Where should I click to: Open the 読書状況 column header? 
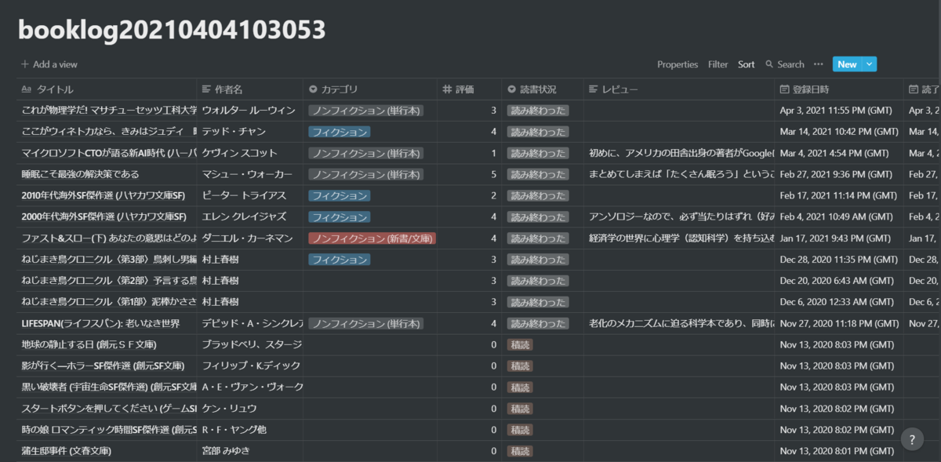[543, 89]
